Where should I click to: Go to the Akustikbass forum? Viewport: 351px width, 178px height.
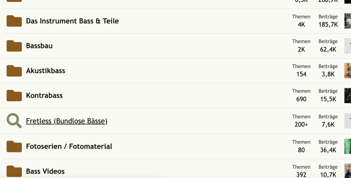point(46,71)
